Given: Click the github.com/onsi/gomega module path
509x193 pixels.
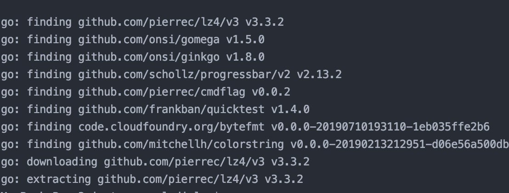Looking at the screenshot, I should point(148,40).
